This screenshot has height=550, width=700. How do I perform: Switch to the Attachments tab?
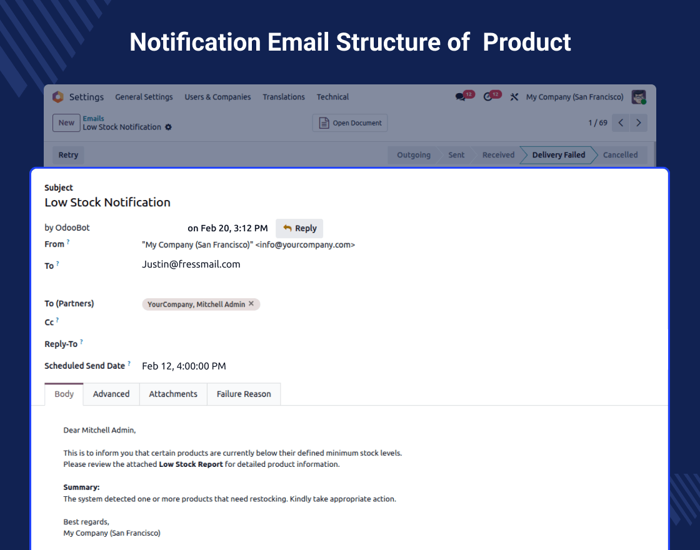point(173,394)
